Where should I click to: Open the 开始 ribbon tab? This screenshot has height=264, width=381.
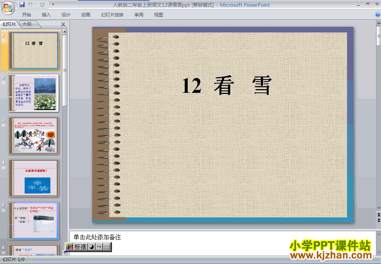(26, 15)
